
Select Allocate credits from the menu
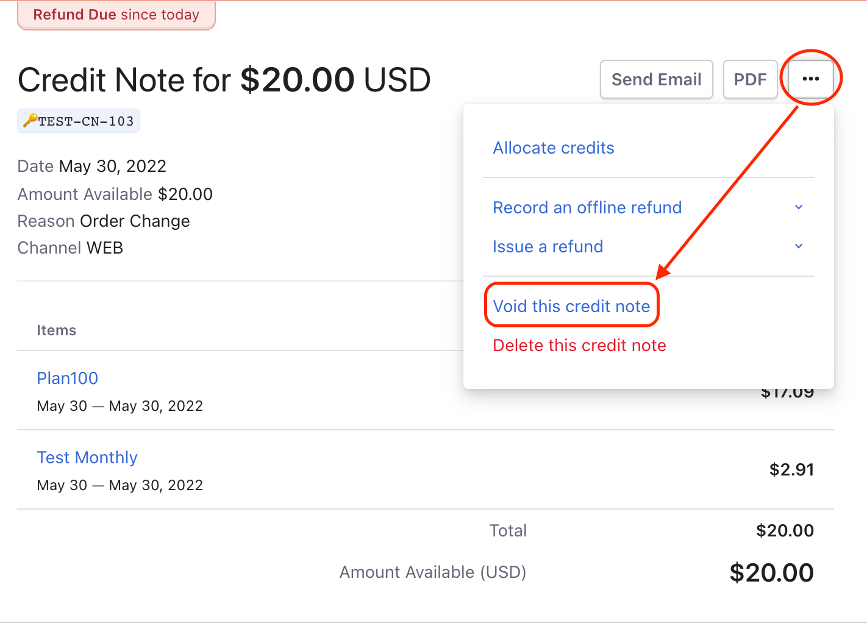click(554, 148)
